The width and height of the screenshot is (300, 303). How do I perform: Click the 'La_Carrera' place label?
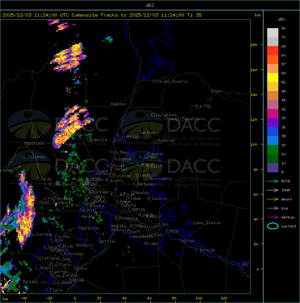(41, 234)
